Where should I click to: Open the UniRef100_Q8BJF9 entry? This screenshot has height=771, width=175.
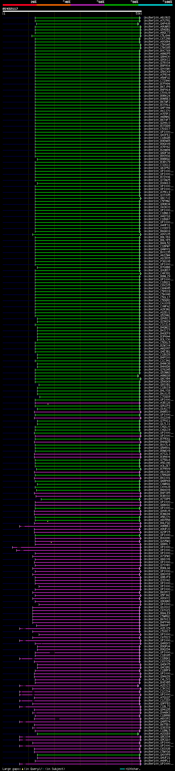(157, 577)
